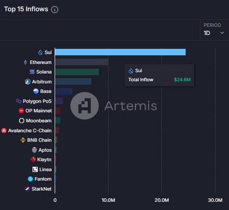Click the Avalanche C-Chain label text
This screenshot has height=210, width=229.
point(30,131)
